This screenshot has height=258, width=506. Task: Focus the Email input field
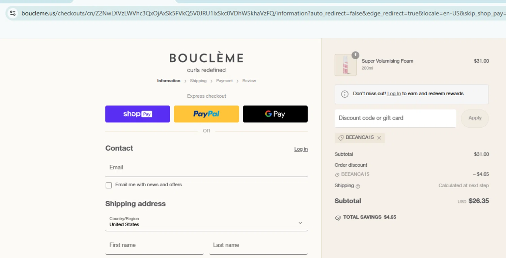tap(206, 167)
